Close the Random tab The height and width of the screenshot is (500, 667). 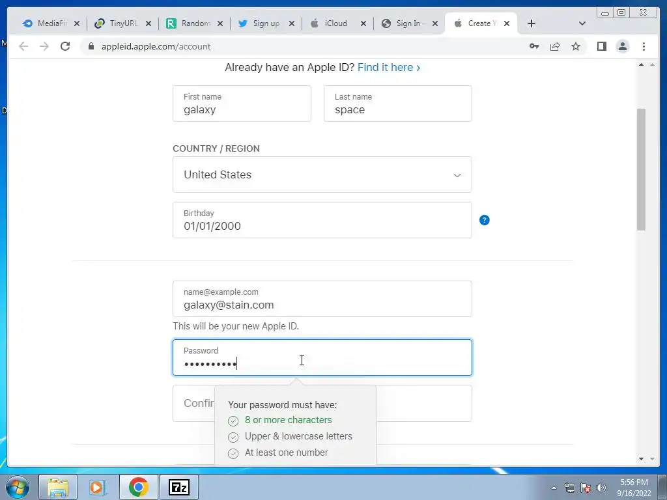pos(220,24)
